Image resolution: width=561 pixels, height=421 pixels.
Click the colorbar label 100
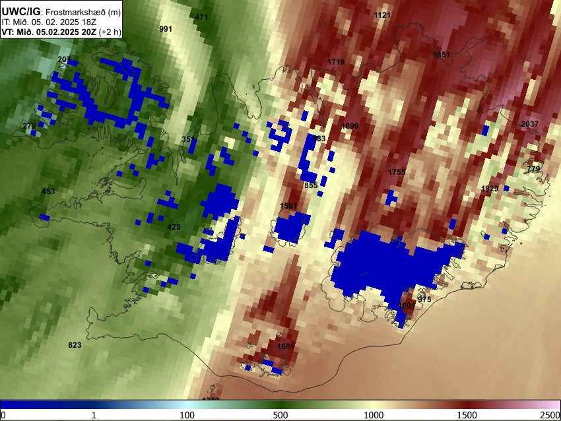coord(187,415)
